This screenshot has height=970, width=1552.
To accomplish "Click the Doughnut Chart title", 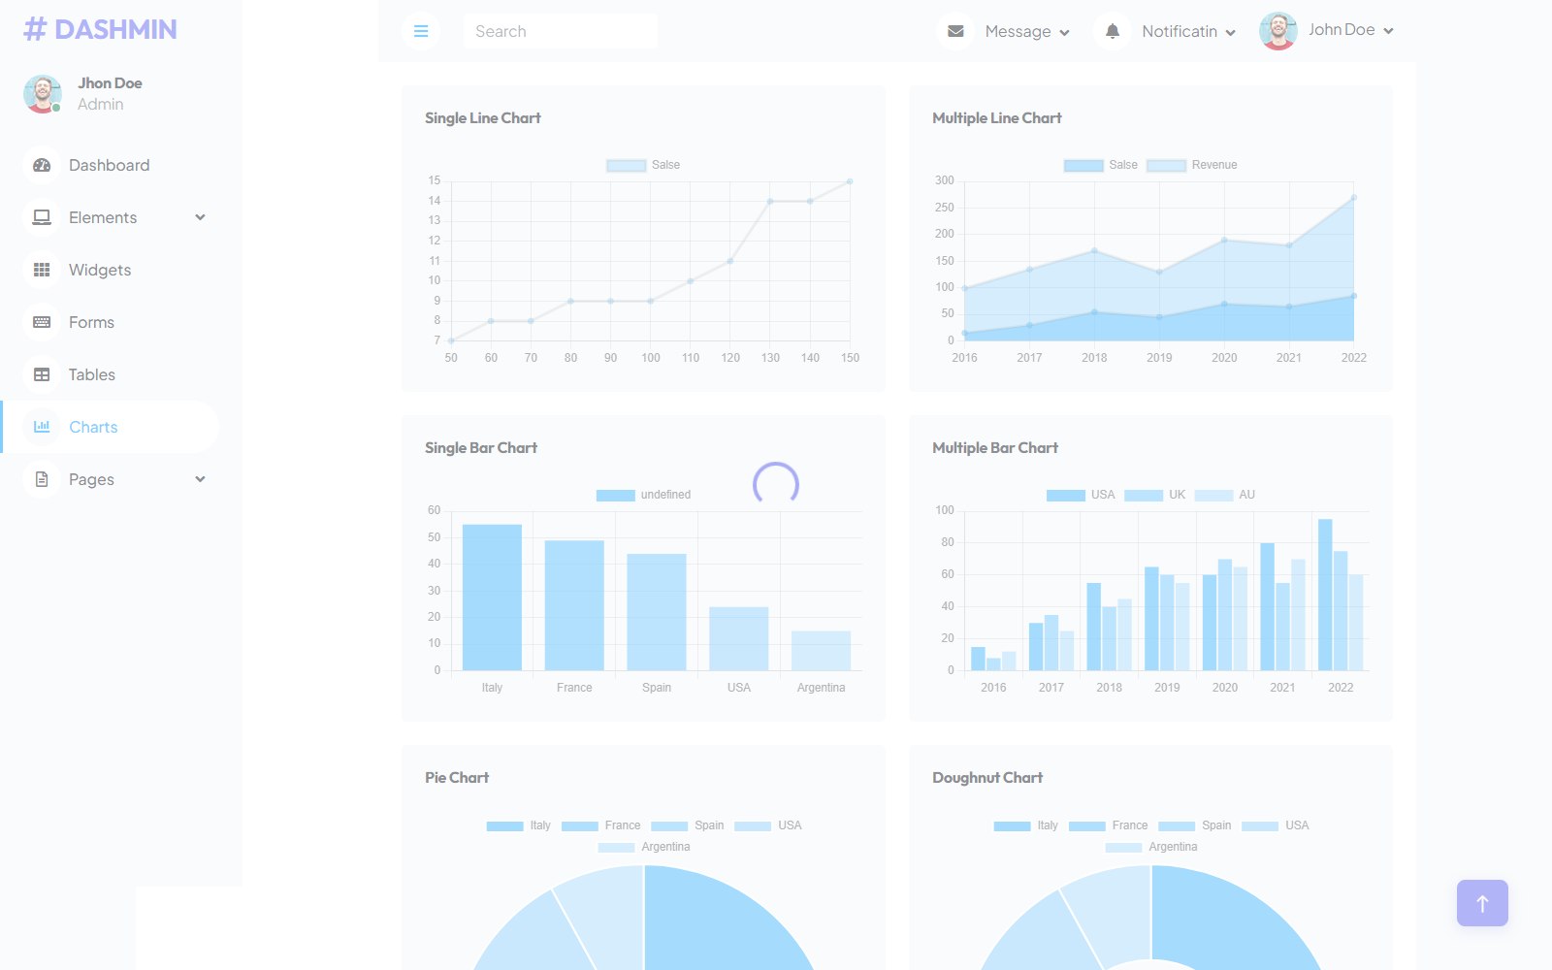I will (x=987, y=778).
